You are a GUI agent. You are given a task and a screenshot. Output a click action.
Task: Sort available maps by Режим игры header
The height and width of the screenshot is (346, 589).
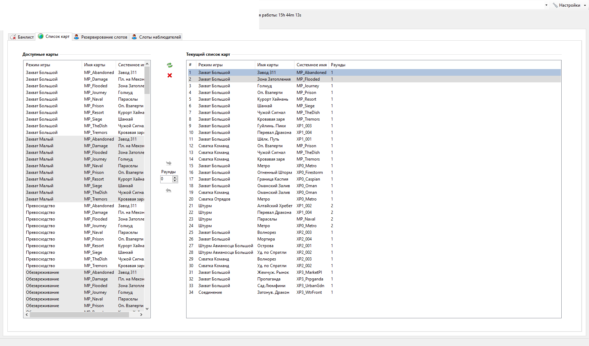(53, 65)
